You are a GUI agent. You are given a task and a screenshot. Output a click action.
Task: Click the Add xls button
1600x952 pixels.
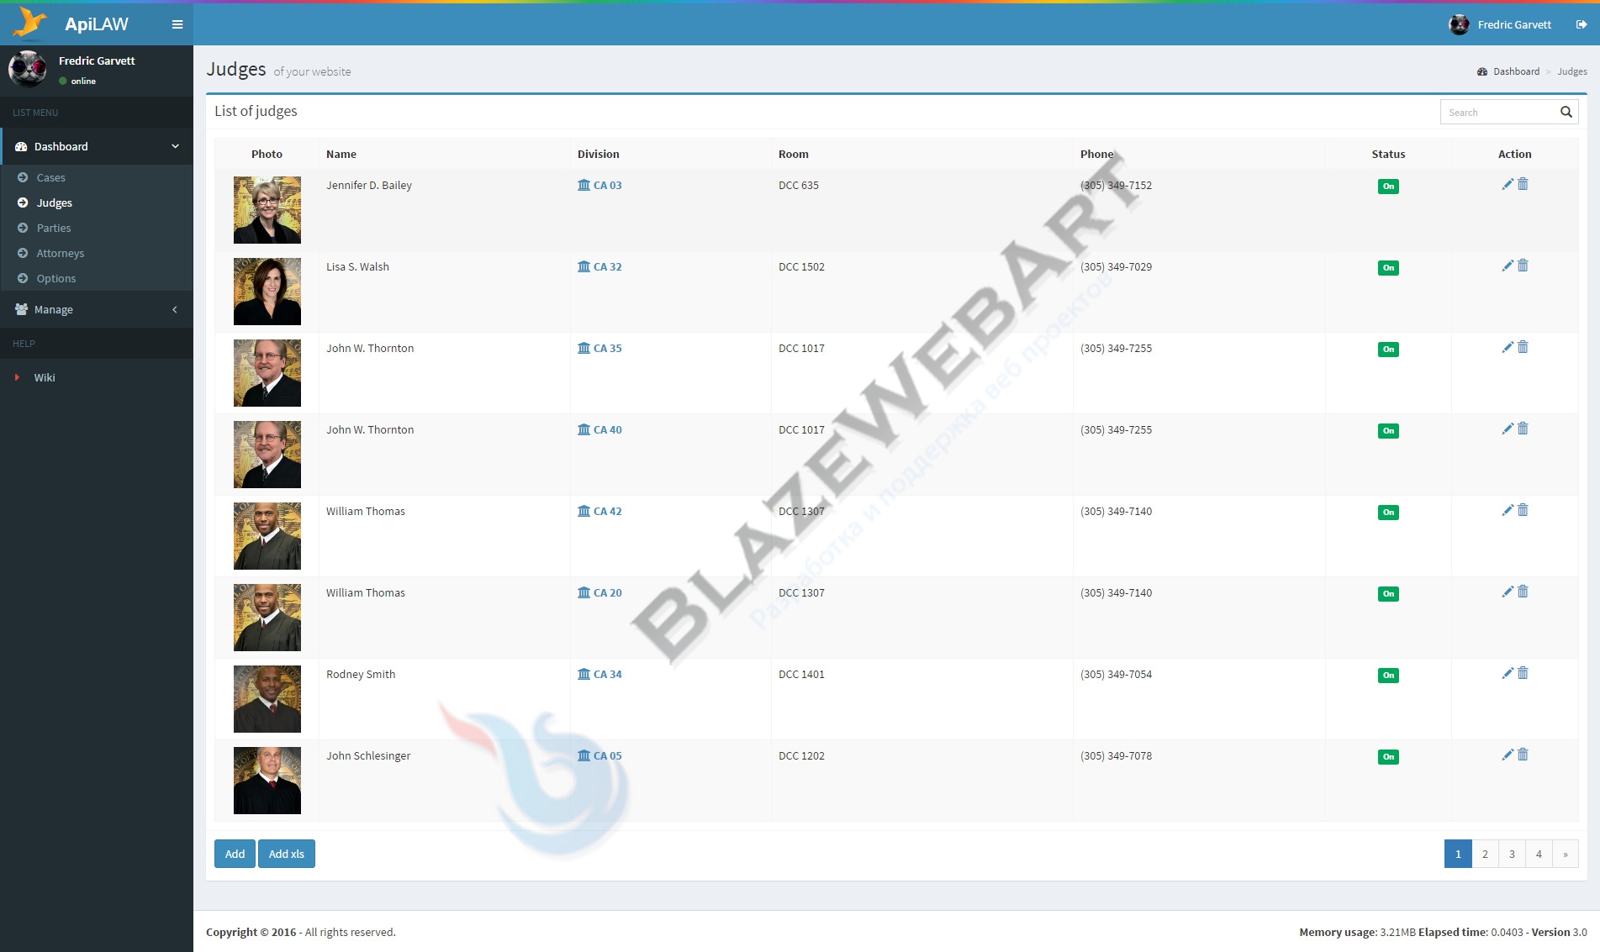point(286,854)
